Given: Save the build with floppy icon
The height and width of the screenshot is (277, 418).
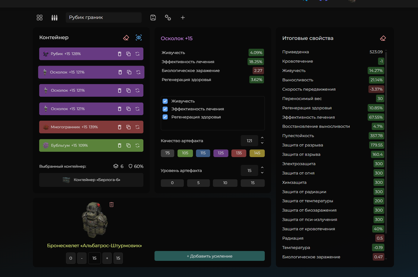Looking at the screenshot, I should coord(153,17).
